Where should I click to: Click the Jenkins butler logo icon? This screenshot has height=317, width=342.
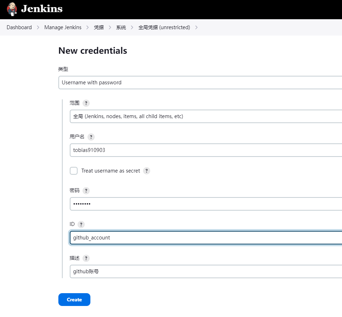pos(12,9)
